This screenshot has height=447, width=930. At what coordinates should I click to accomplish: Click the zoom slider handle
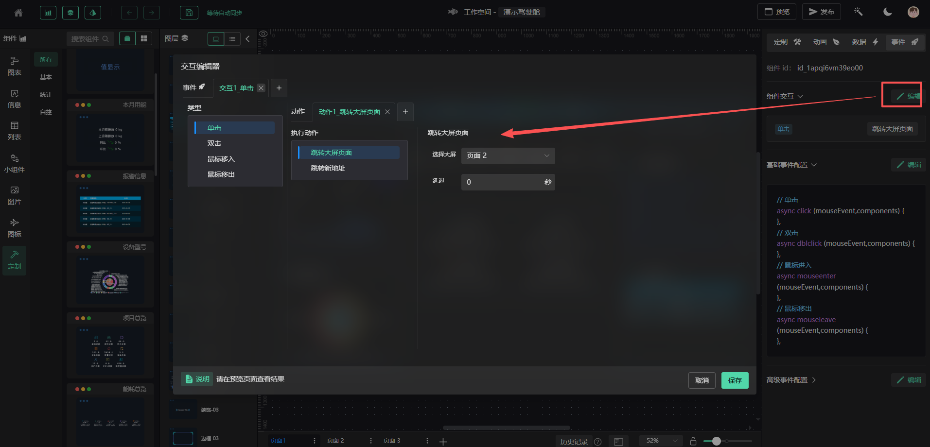pos(716,441)
